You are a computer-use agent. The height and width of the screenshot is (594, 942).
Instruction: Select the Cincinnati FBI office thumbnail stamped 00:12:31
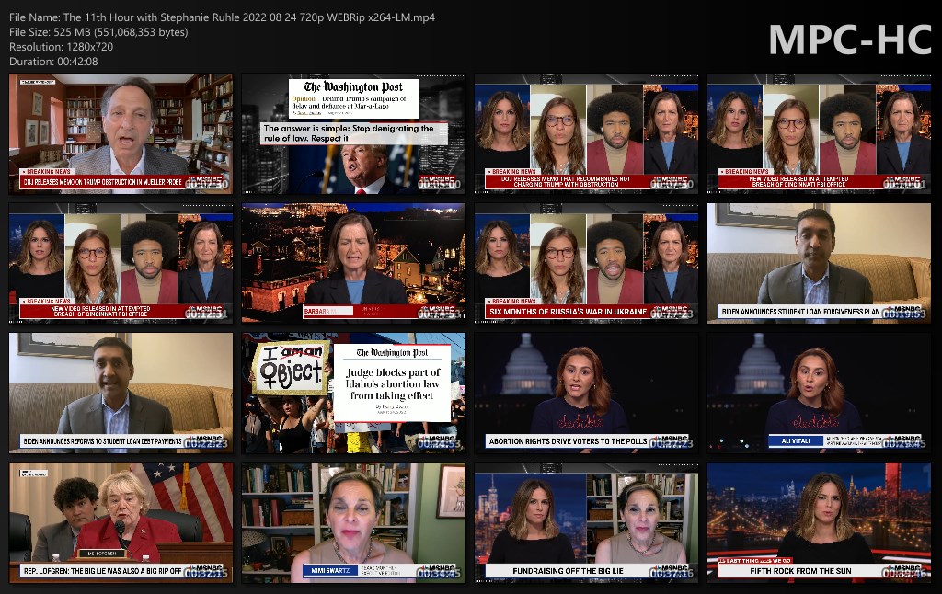click(x=121, y=263)
